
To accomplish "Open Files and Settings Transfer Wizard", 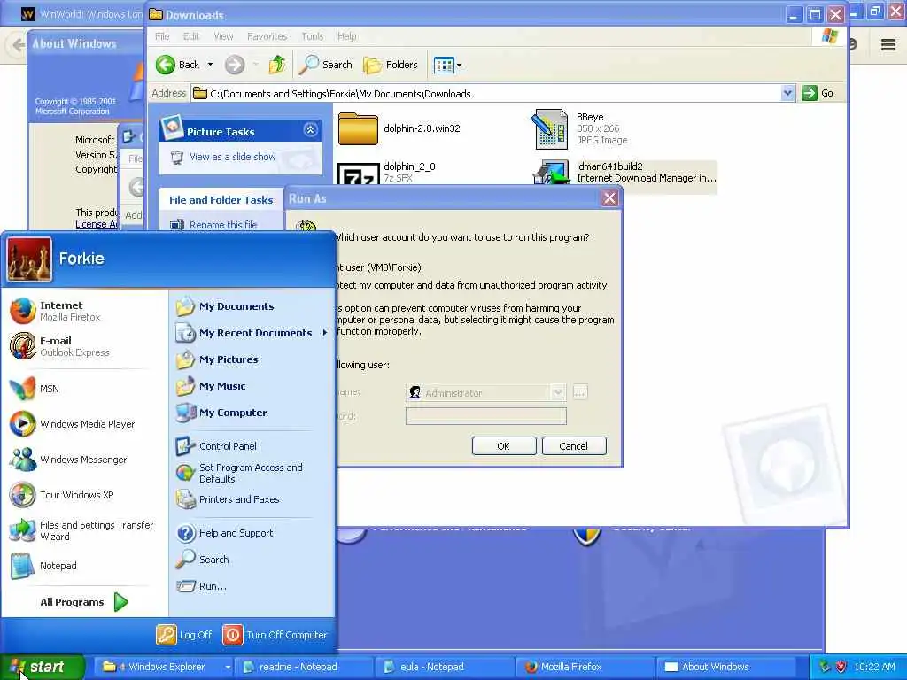I will (x=81, y=530).
